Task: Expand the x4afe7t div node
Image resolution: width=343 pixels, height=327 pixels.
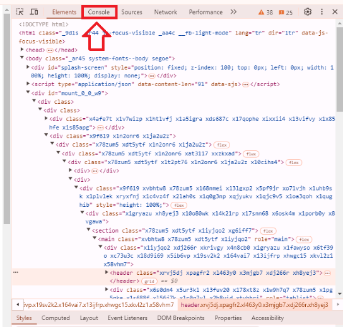Action: (46, 118)
